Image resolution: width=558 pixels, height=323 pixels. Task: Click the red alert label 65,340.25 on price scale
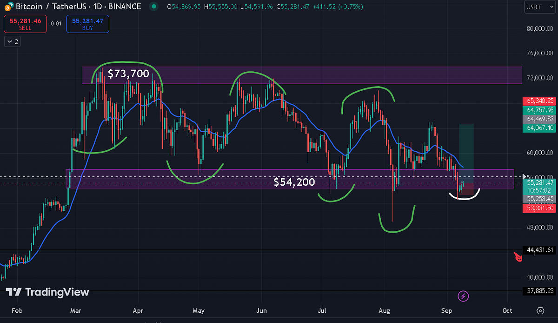coord(538,101)
